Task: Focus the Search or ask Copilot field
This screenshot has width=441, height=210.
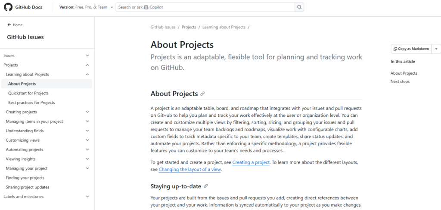Action: tap(205, 7)
